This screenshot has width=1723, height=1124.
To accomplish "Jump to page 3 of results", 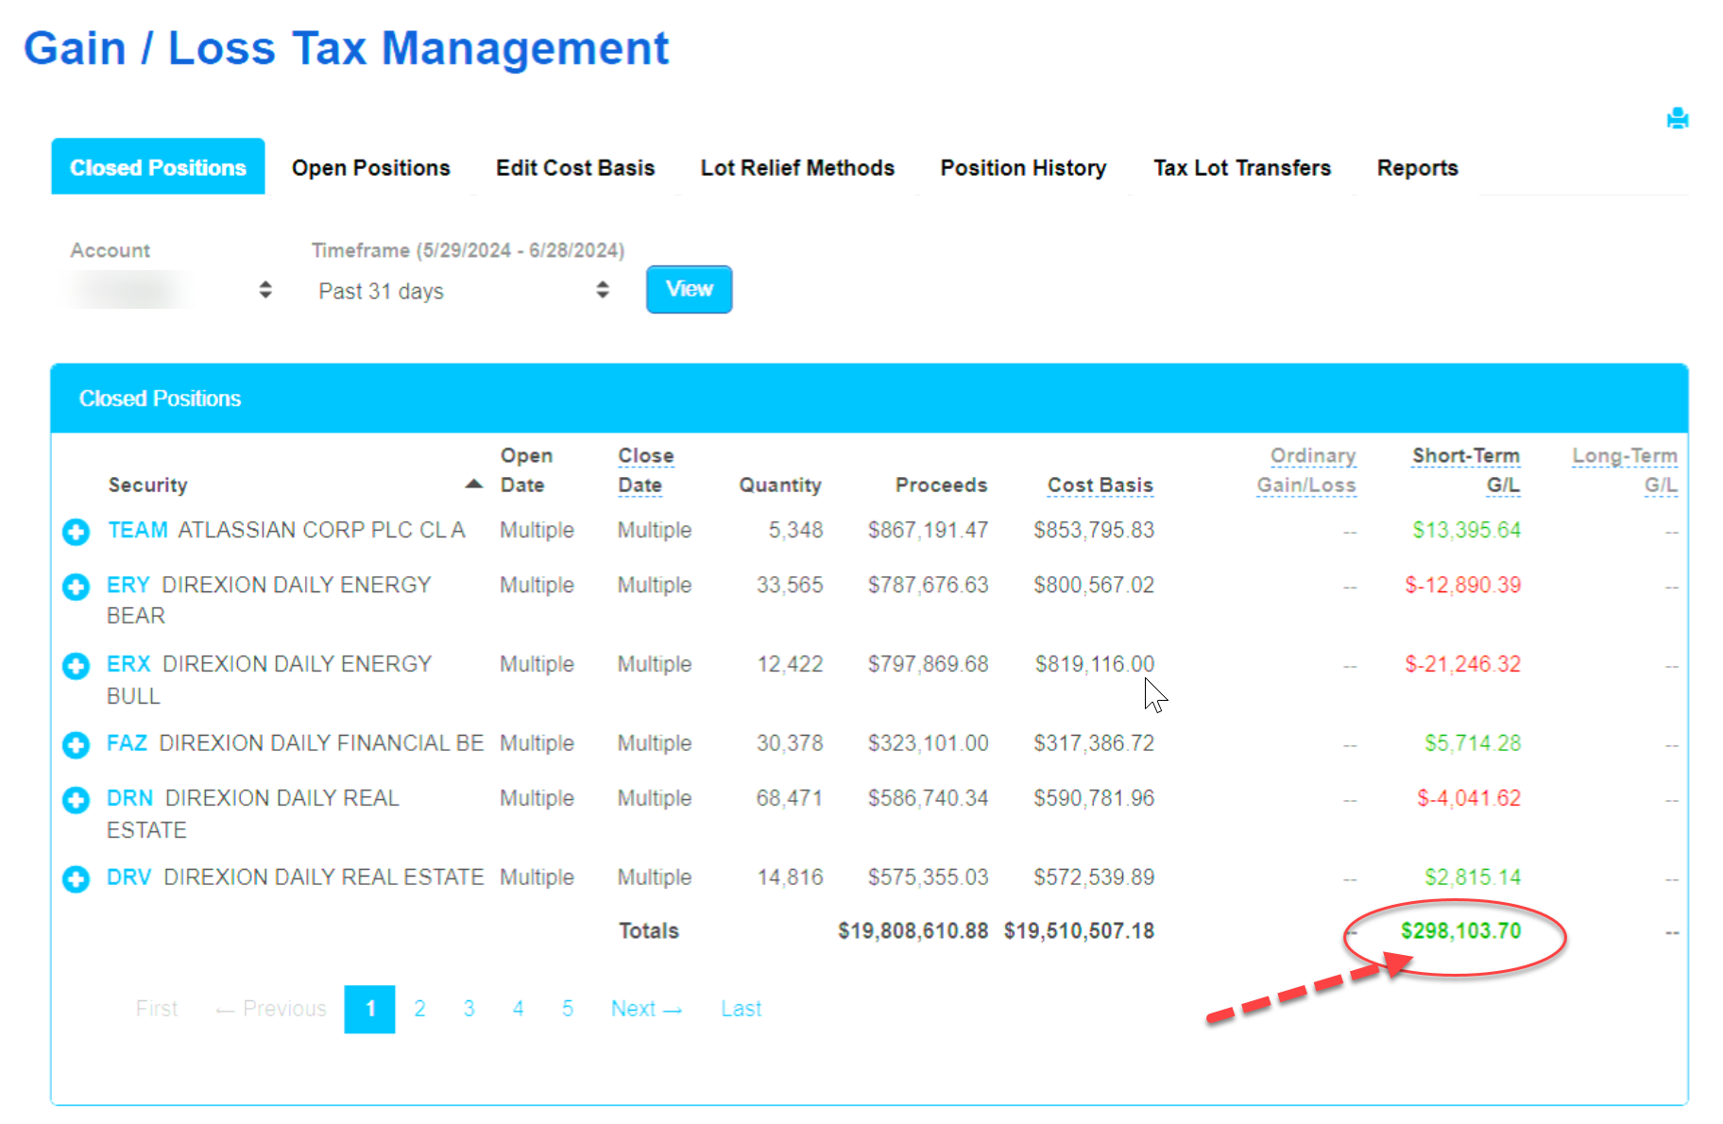I will coord(469,1009).
